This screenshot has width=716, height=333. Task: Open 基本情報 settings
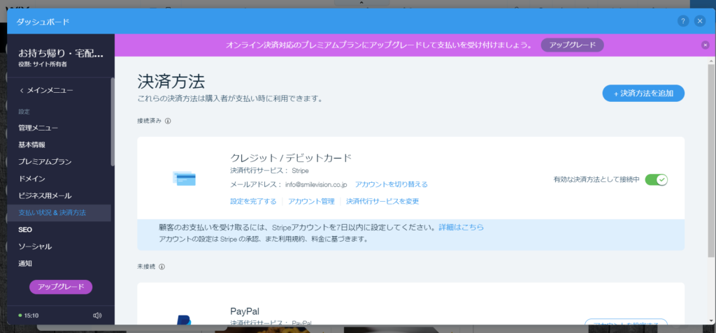pyautogui.click(x=32, y=145)
